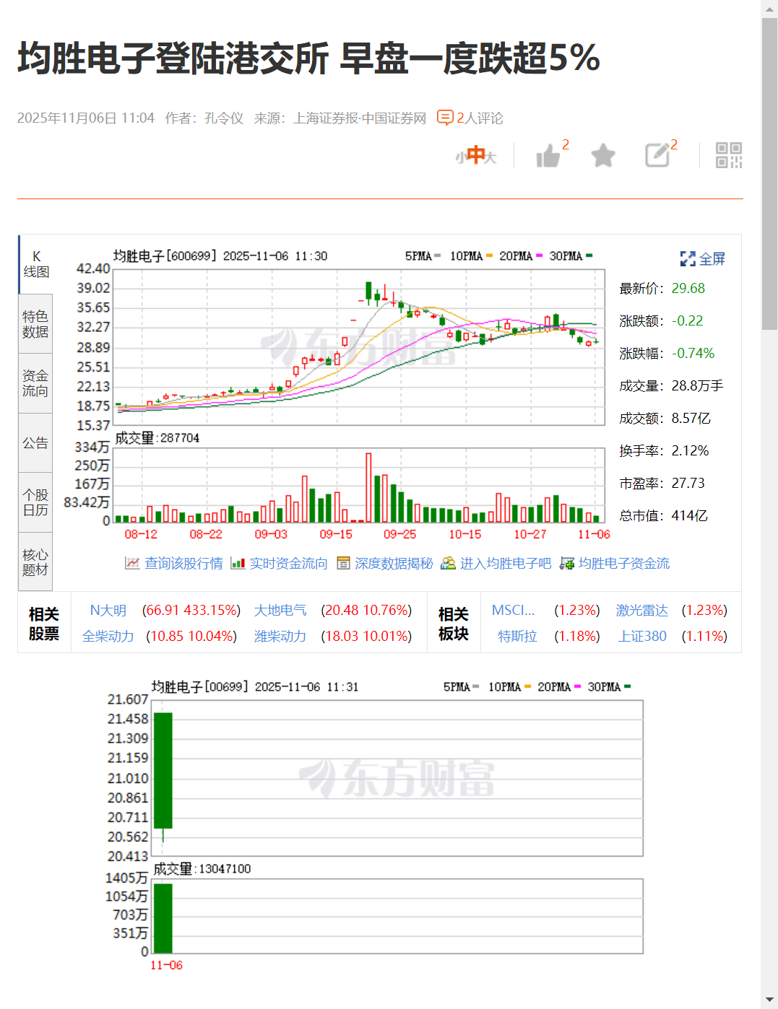Click volume value 28.8万手
The height and width of the screenshot is (1009, 778).
(698, 385)
